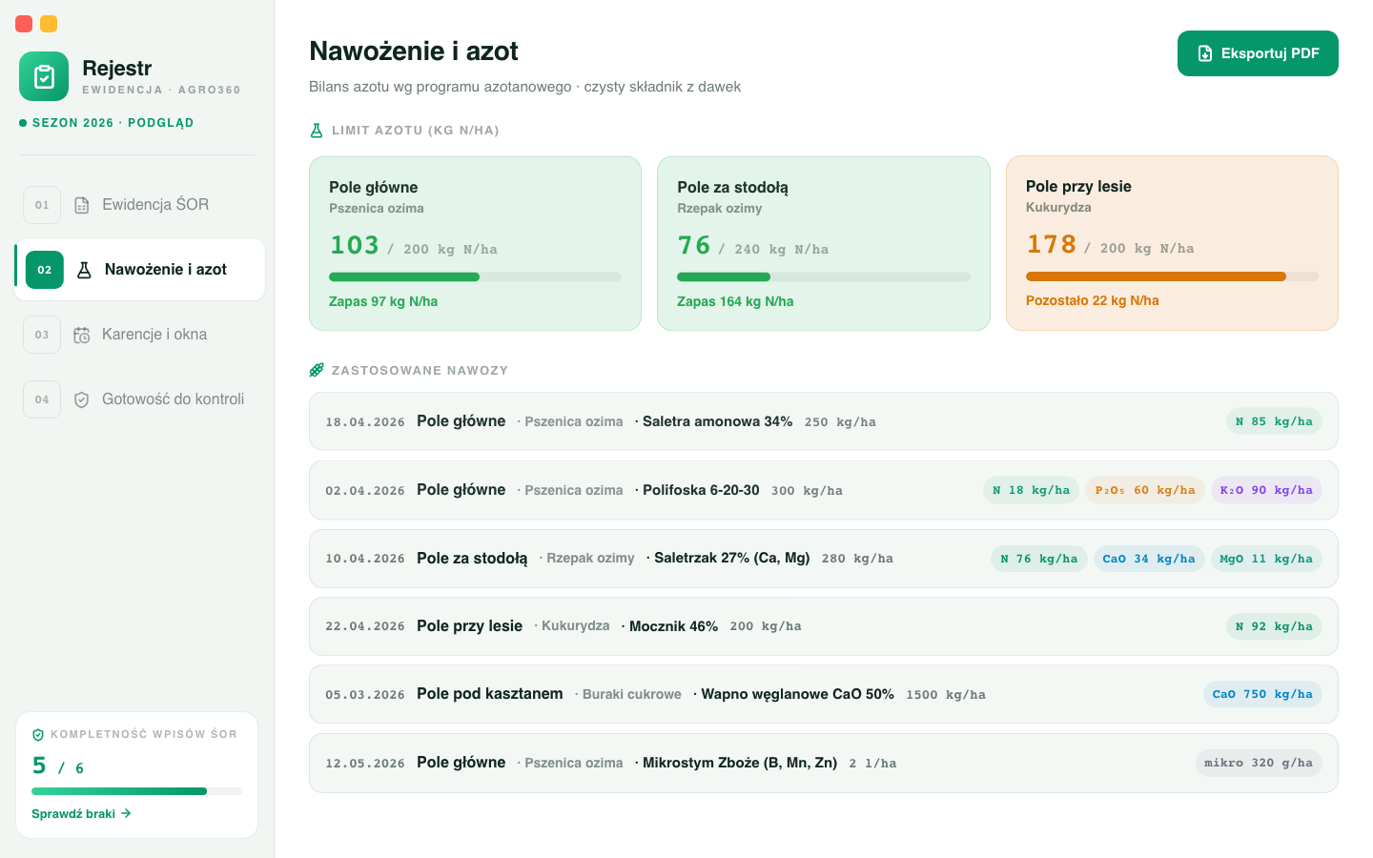Click the Ewidencja ŚOR document icon
Image resolution: width=1373 pixels, height=858 pixels.
point(82,205)
